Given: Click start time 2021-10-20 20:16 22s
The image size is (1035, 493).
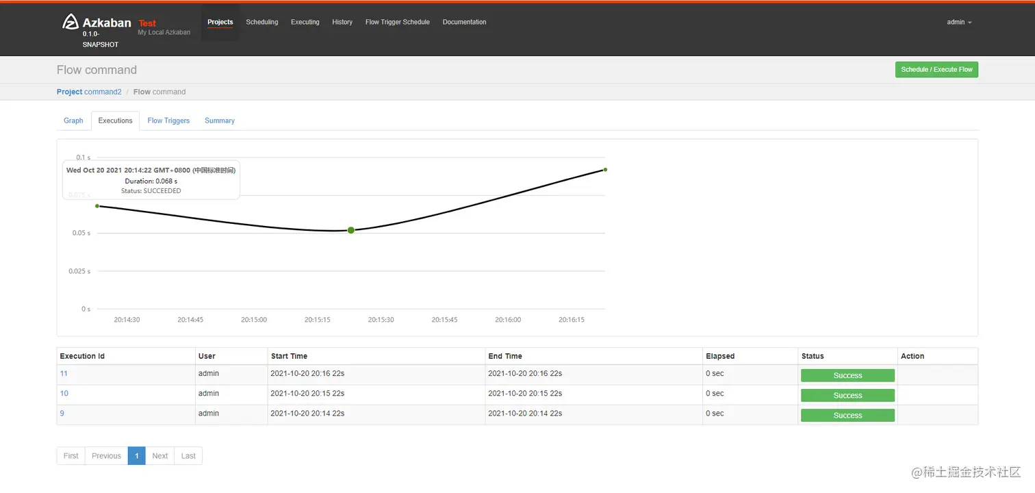Looking at the screenshot, I should coord(307,374).
